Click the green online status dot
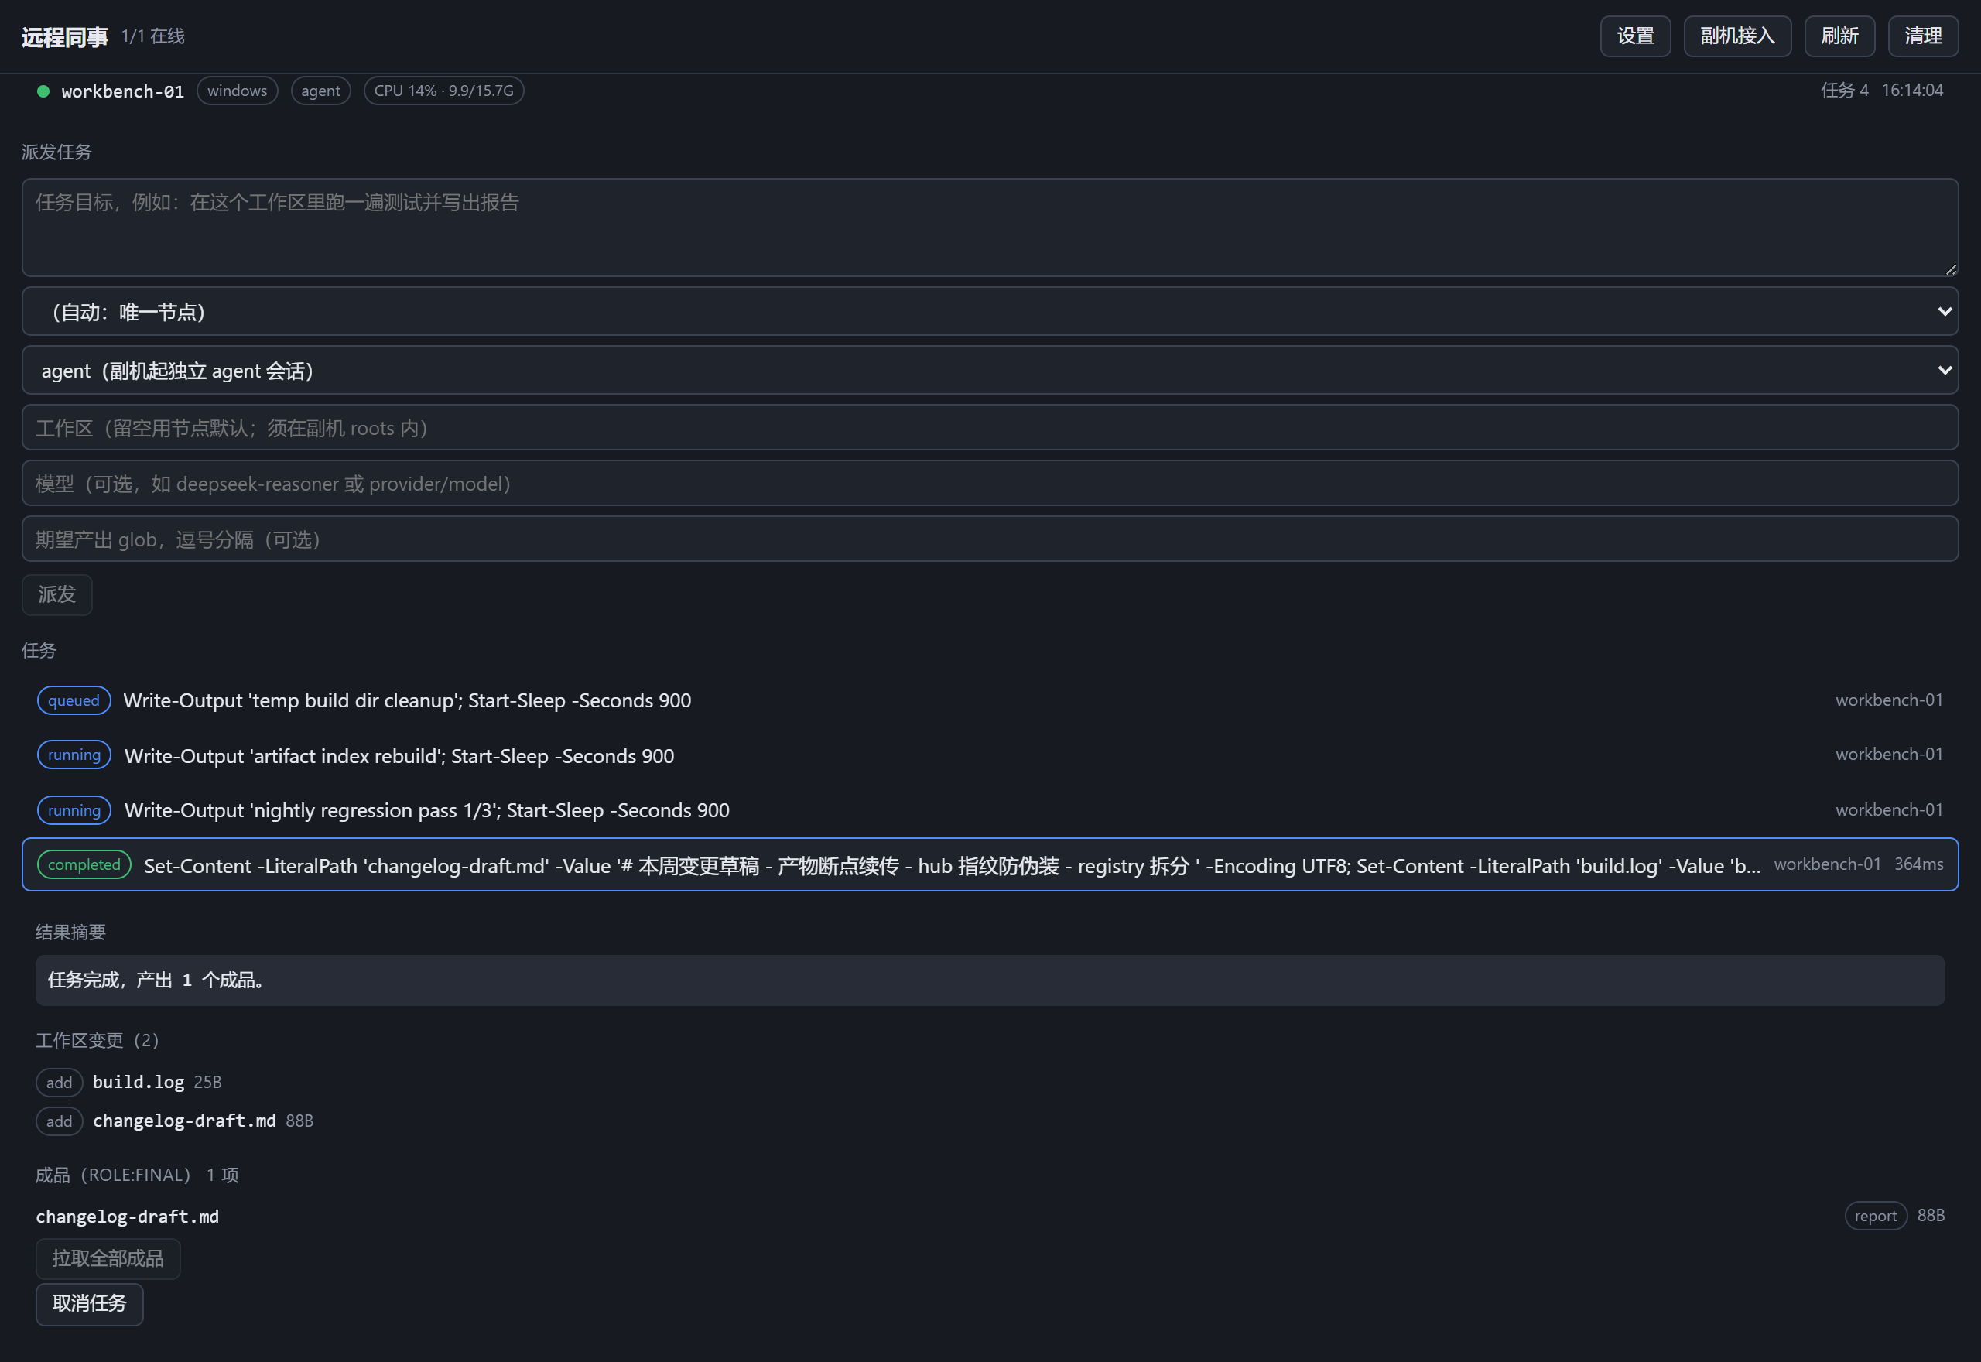This screenshot has width=1981, height=1362. 43,91
